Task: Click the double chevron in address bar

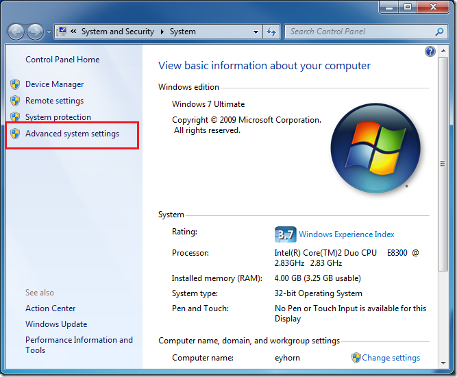Action: coord(73,32)
